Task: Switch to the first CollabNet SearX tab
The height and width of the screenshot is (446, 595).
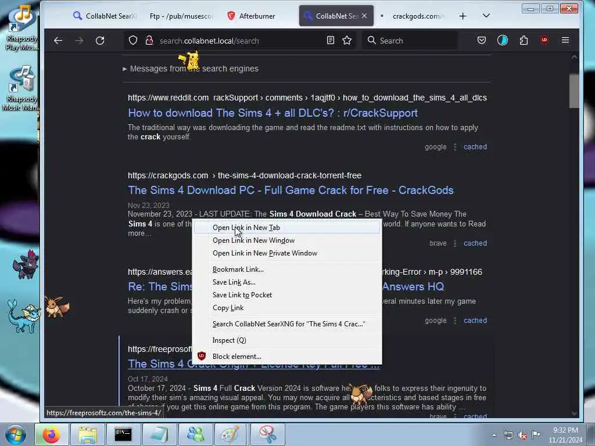Action: [104, 16]
